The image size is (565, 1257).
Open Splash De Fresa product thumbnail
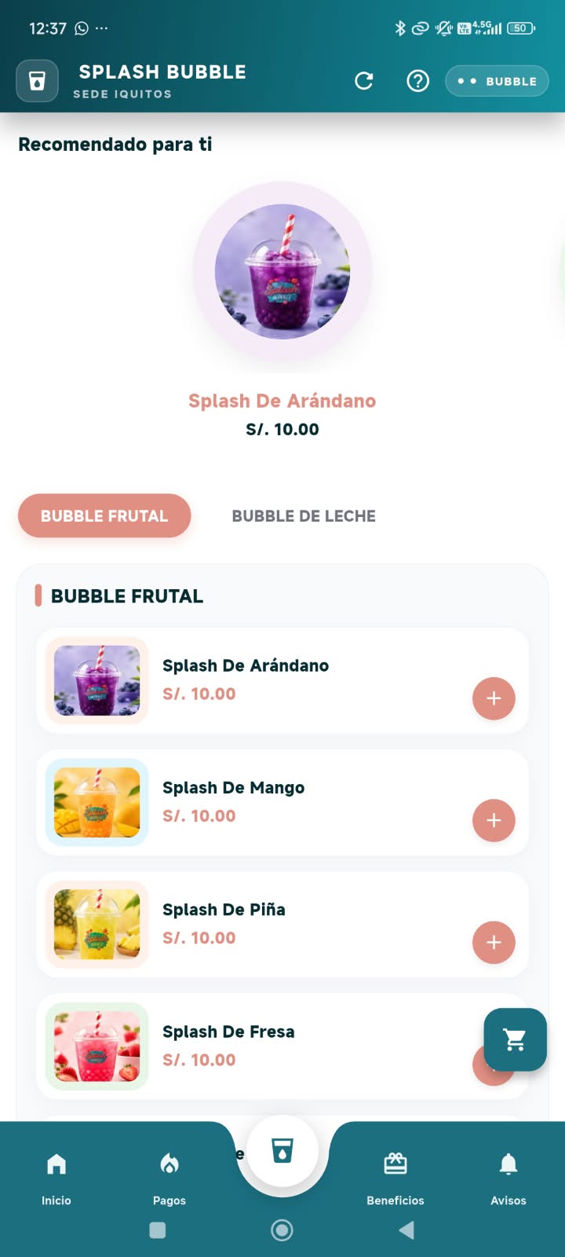click(97, 1046)
